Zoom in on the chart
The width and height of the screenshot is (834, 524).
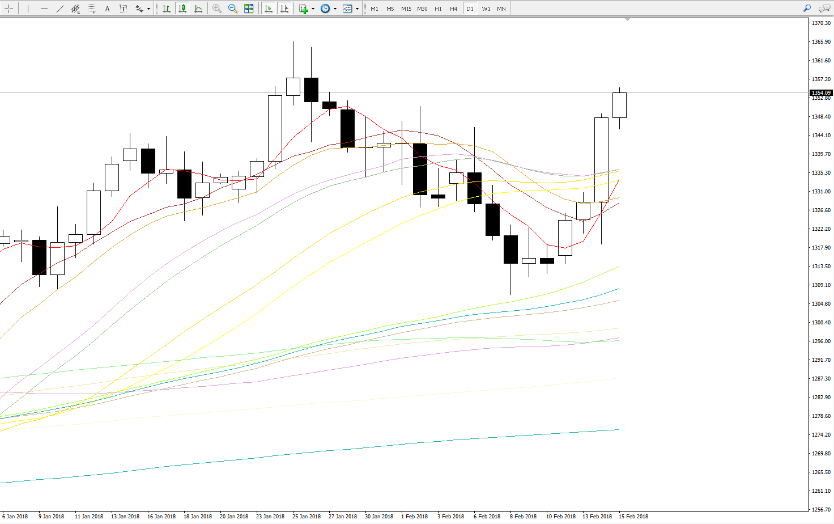(x=217, y=9)
